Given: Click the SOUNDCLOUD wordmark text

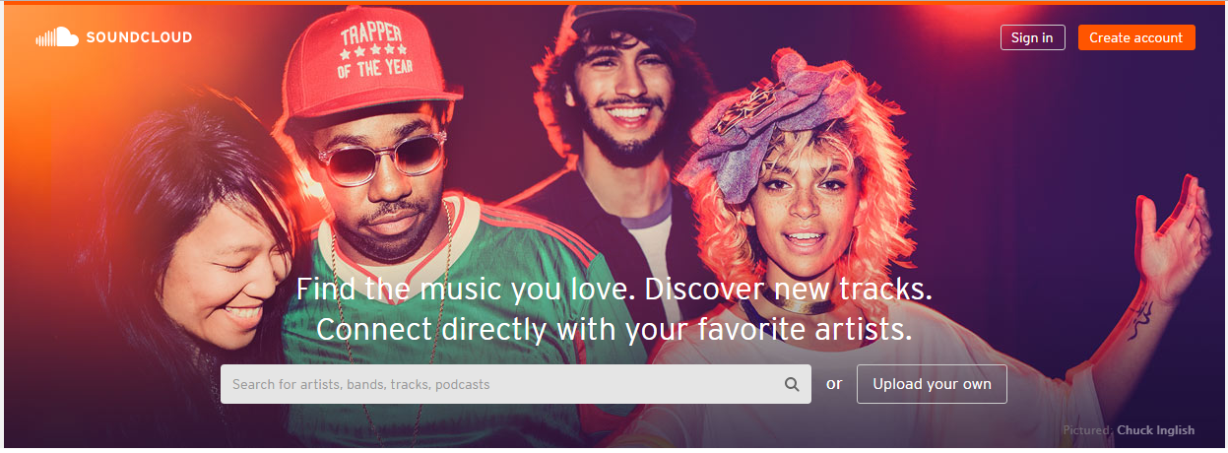Looking at the screenshot, I should (139, 37).
